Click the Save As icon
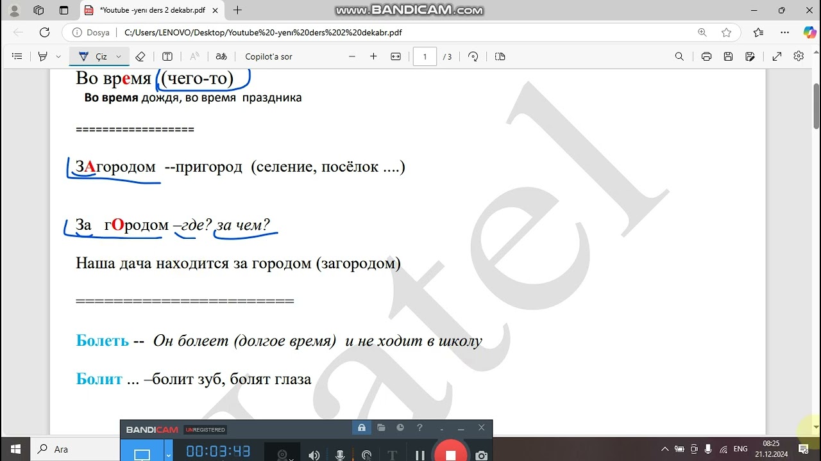Image resolution: width=821 pixels, height=461 pixels. click(x=750, y=56)
